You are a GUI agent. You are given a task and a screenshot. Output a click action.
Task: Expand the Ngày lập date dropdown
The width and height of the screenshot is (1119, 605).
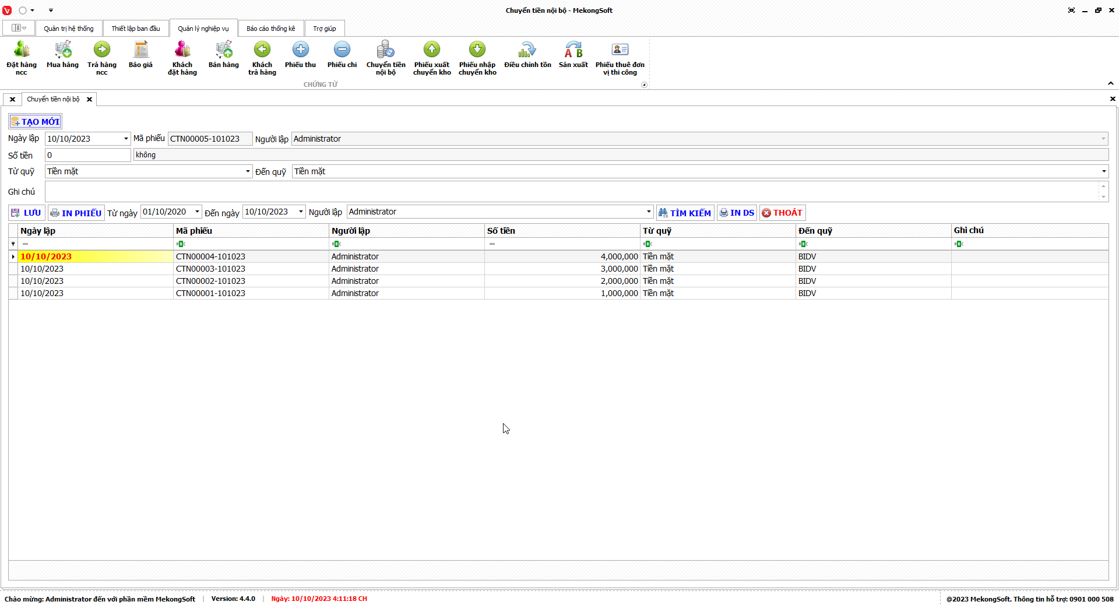(126, 139)
